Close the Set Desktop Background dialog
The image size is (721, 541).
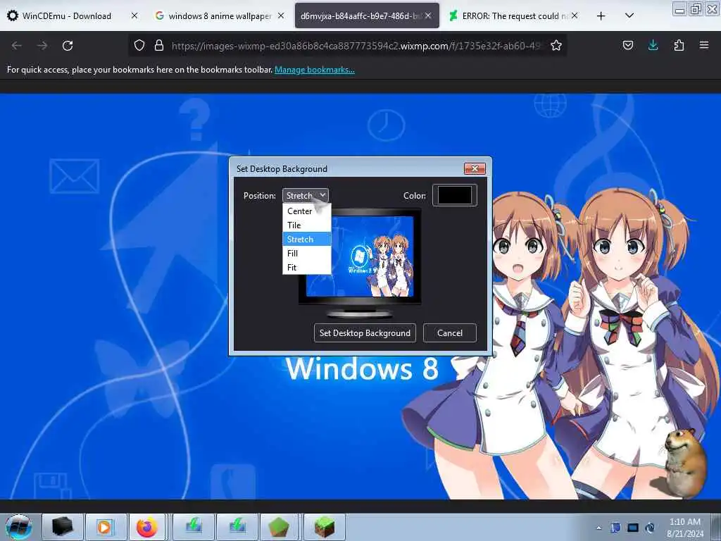click(x=475, y=169)
